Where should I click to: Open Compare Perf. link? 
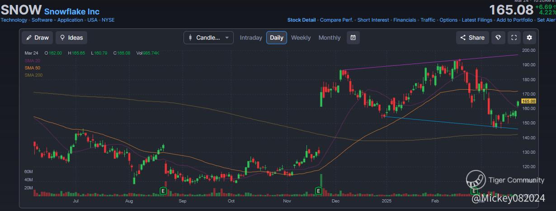point(336,20)
